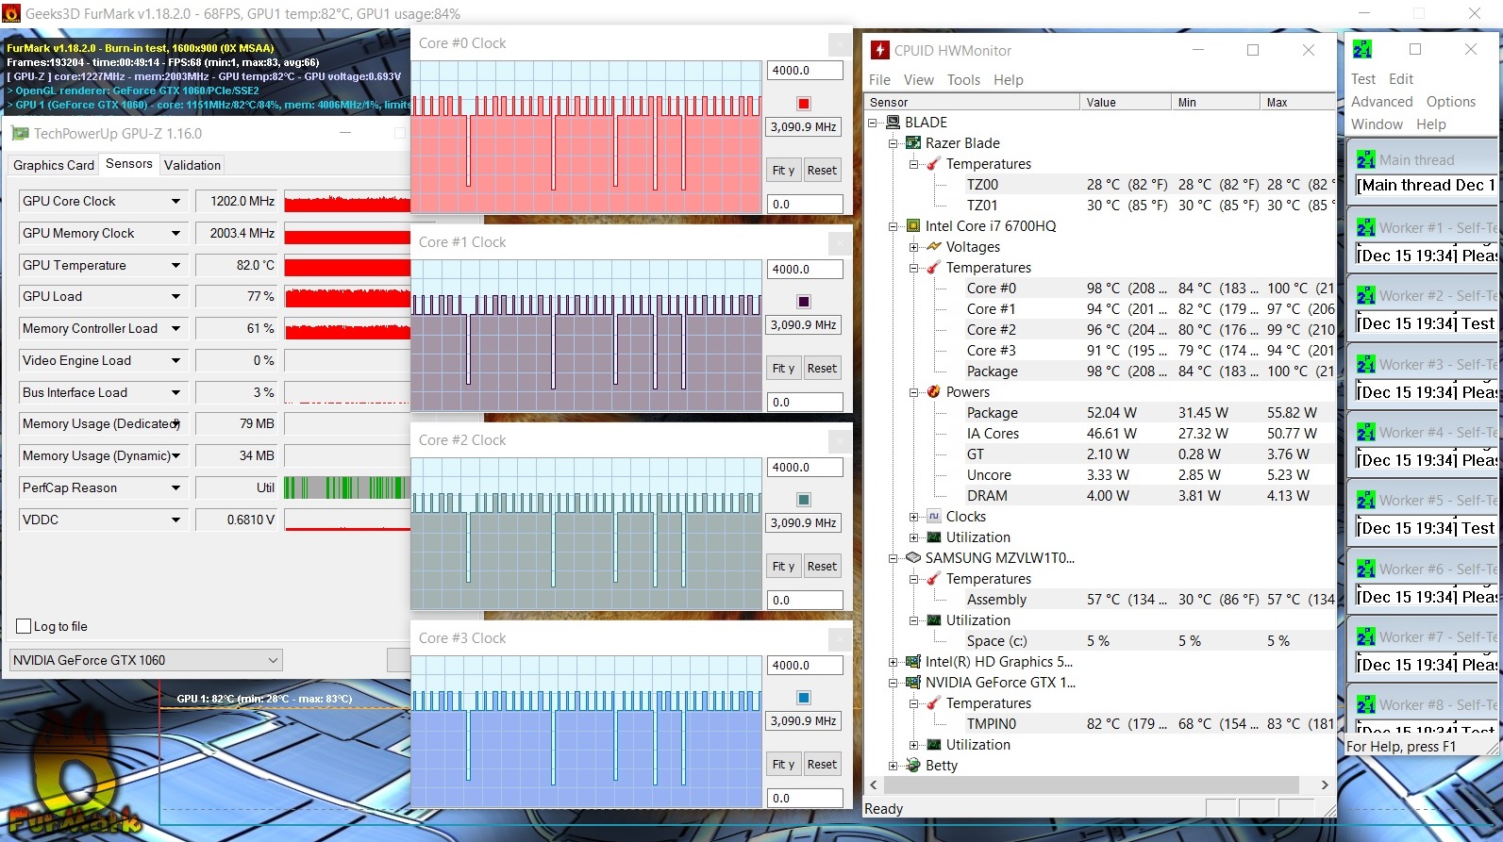Screen dimensions: 1503x842
Task: Click the thermometer icon under SAMSUNG drive
Action: click(x=934, y=579)
